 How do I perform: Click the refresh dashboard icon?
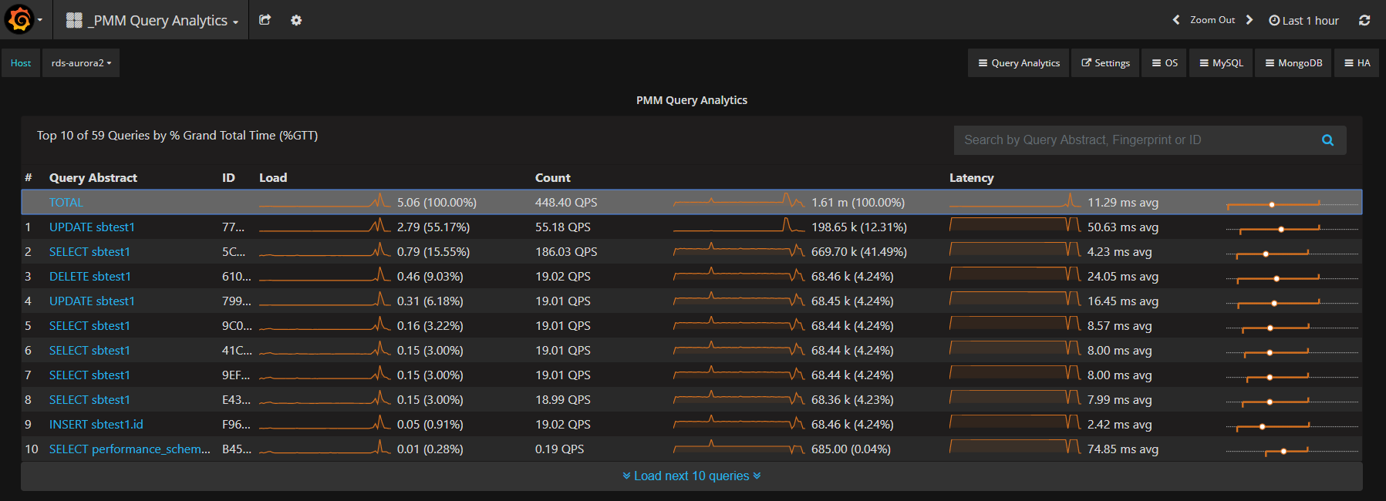click(x=1364, y=20)
